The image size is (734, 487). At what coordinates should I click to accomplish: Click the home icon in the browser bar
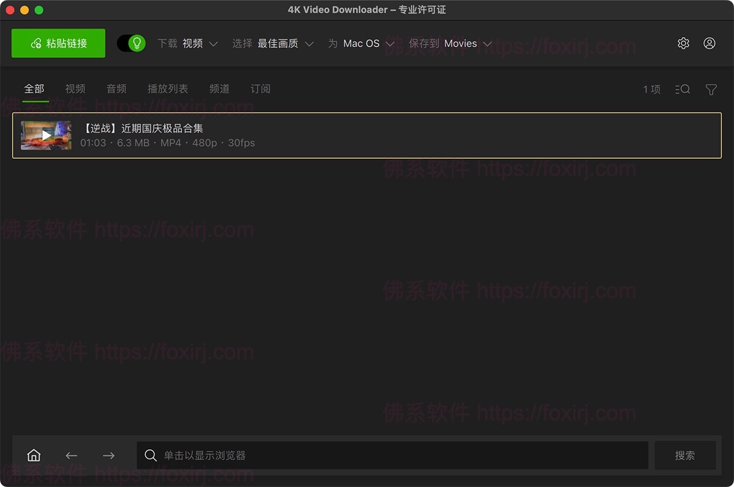click(34, 455)
